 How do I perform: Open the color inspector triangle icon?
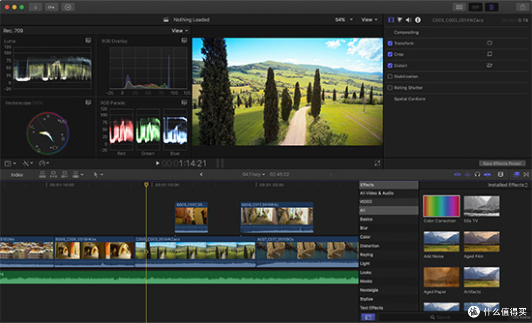pos(399,20)
